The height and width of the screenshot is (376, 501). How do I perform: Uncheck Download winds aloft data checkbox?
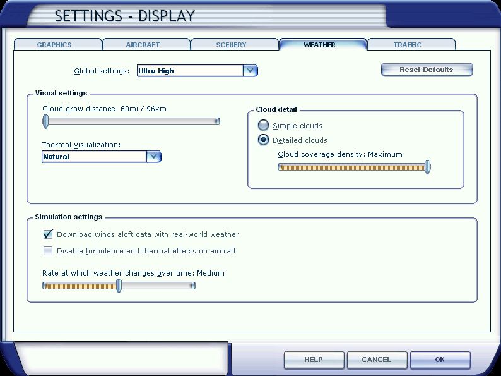48,234
